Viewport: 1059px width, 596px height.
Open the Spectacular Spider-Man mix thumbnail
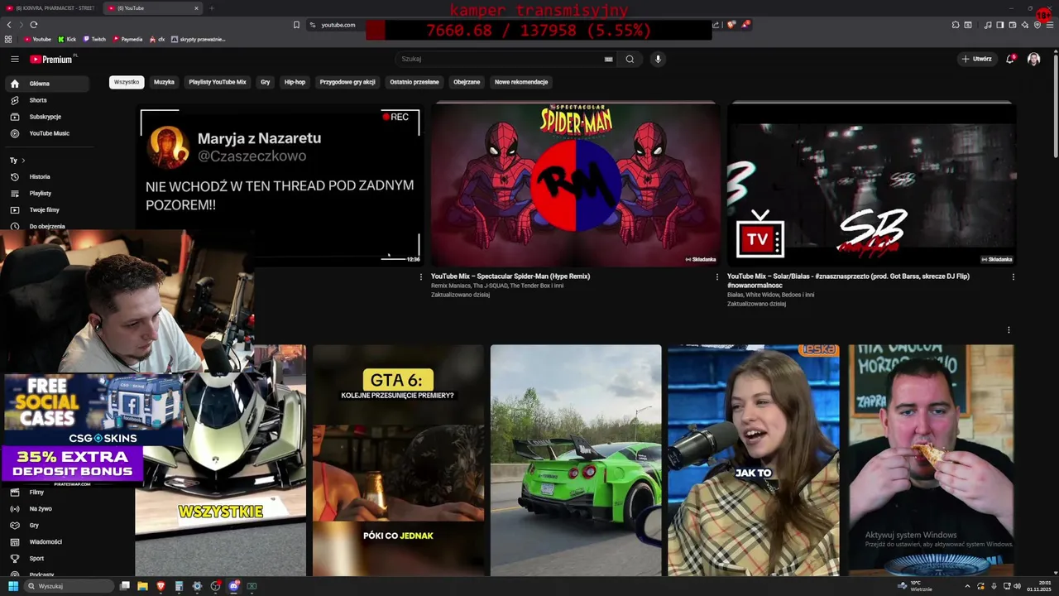(576, 184)
